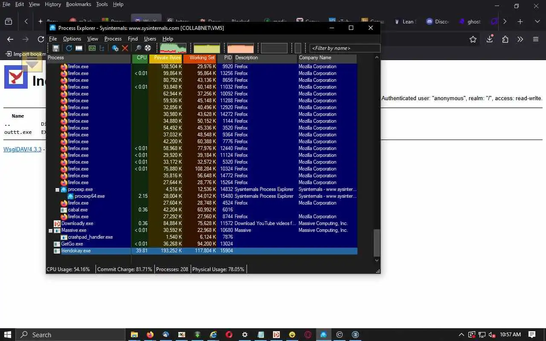Click 'Commit Charge: 81.71%' in status bar
Viewport: 546px width, 341px height.
tap(125, 269)
